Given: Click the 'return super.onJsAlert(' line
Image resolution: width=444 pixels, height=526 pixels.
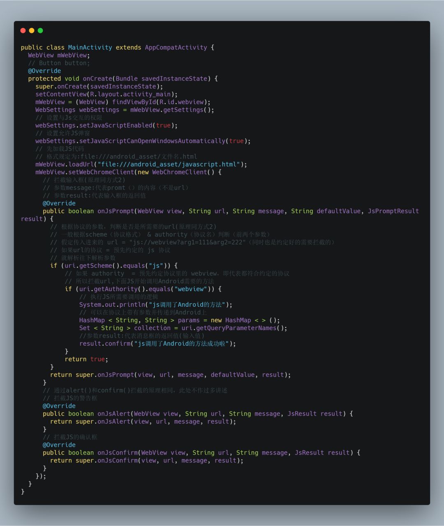Looking at the screenshot, I should 143,422.
